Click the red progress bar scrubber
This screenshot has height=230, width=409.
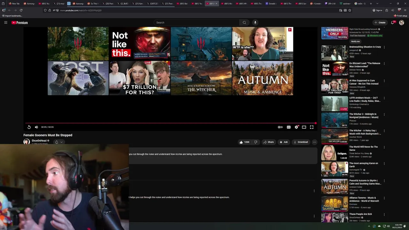(315, 123)
